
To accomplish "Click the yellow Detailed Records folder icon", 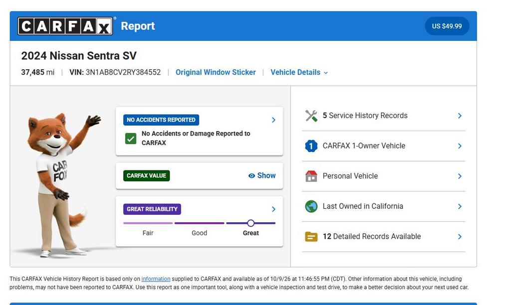I will tap(311, 237).
